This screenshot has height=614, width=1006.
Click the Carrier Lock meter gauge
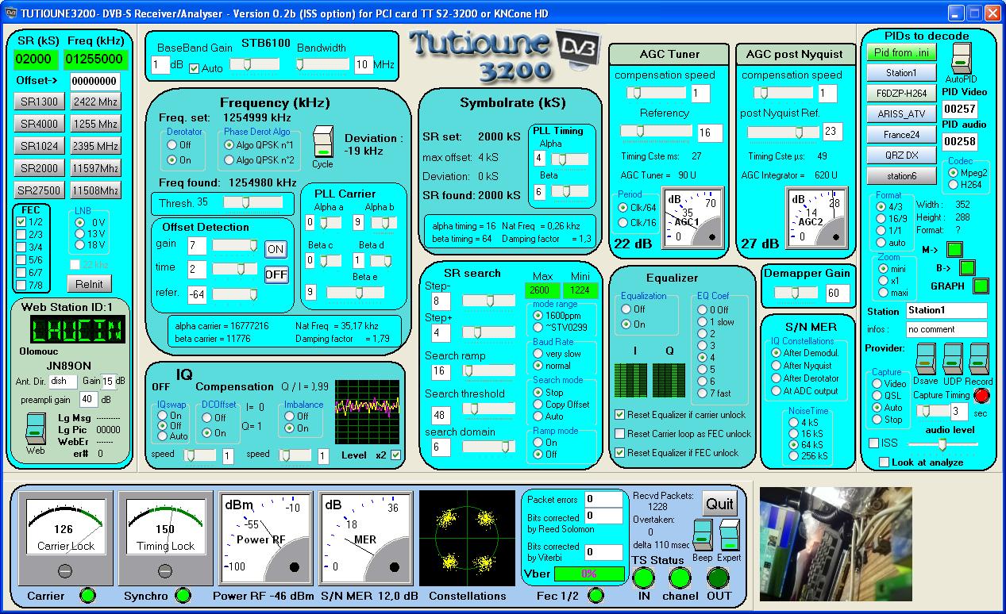click(x=66, y=539)
